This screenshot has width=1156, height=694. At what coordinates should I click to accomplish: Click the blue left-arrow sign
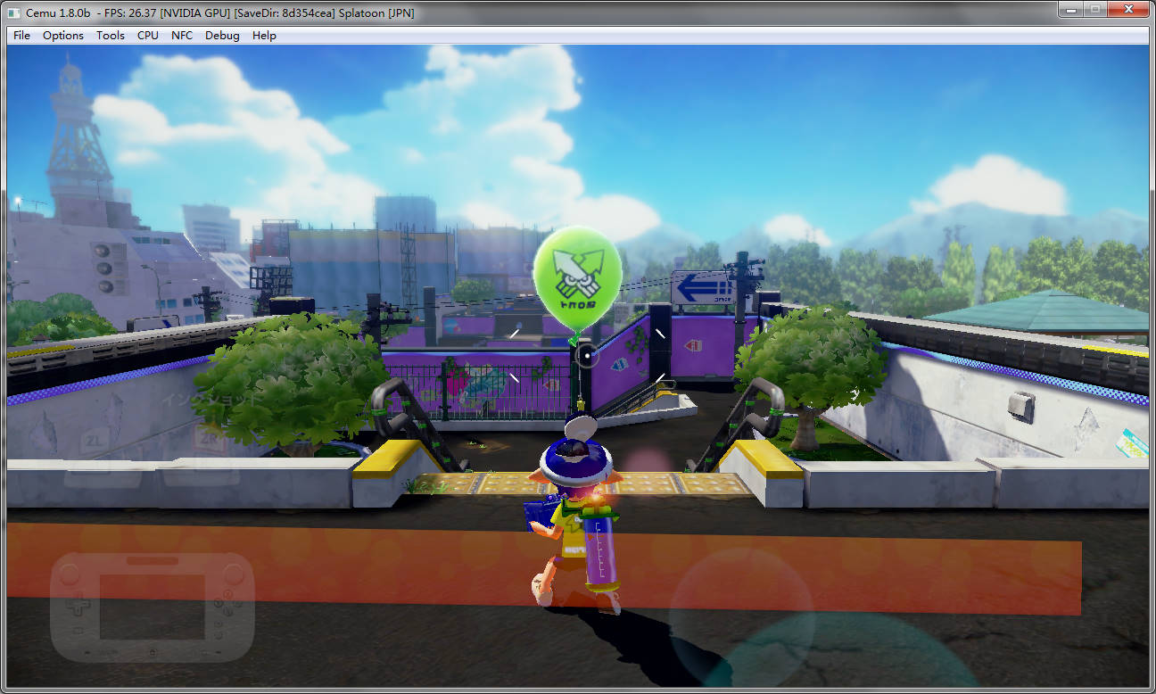(702, 288)
